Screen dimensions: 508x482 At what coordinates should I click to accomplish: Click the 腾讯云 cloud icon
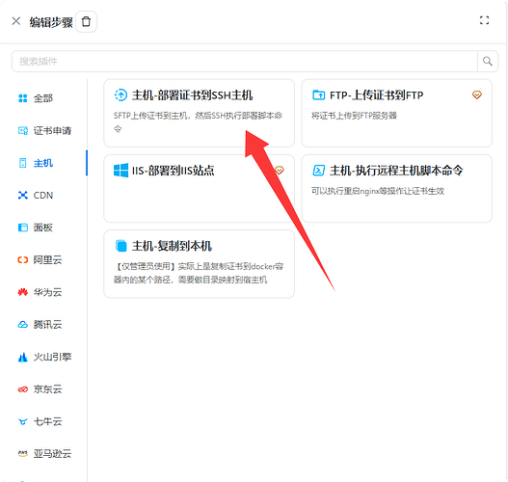pos(23,325)
